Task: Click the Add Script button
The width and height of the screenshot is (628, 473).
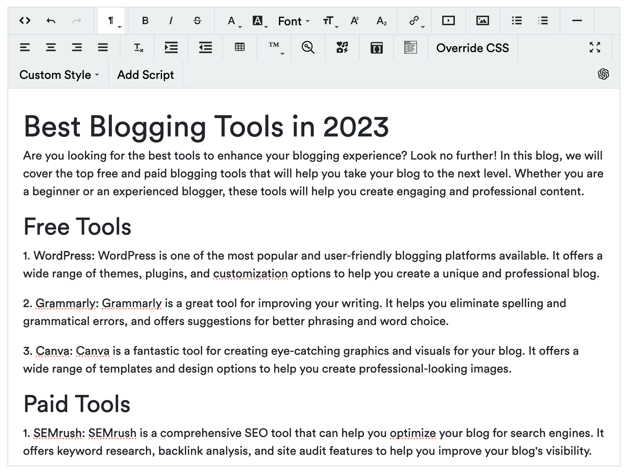Action: (146, 75)
